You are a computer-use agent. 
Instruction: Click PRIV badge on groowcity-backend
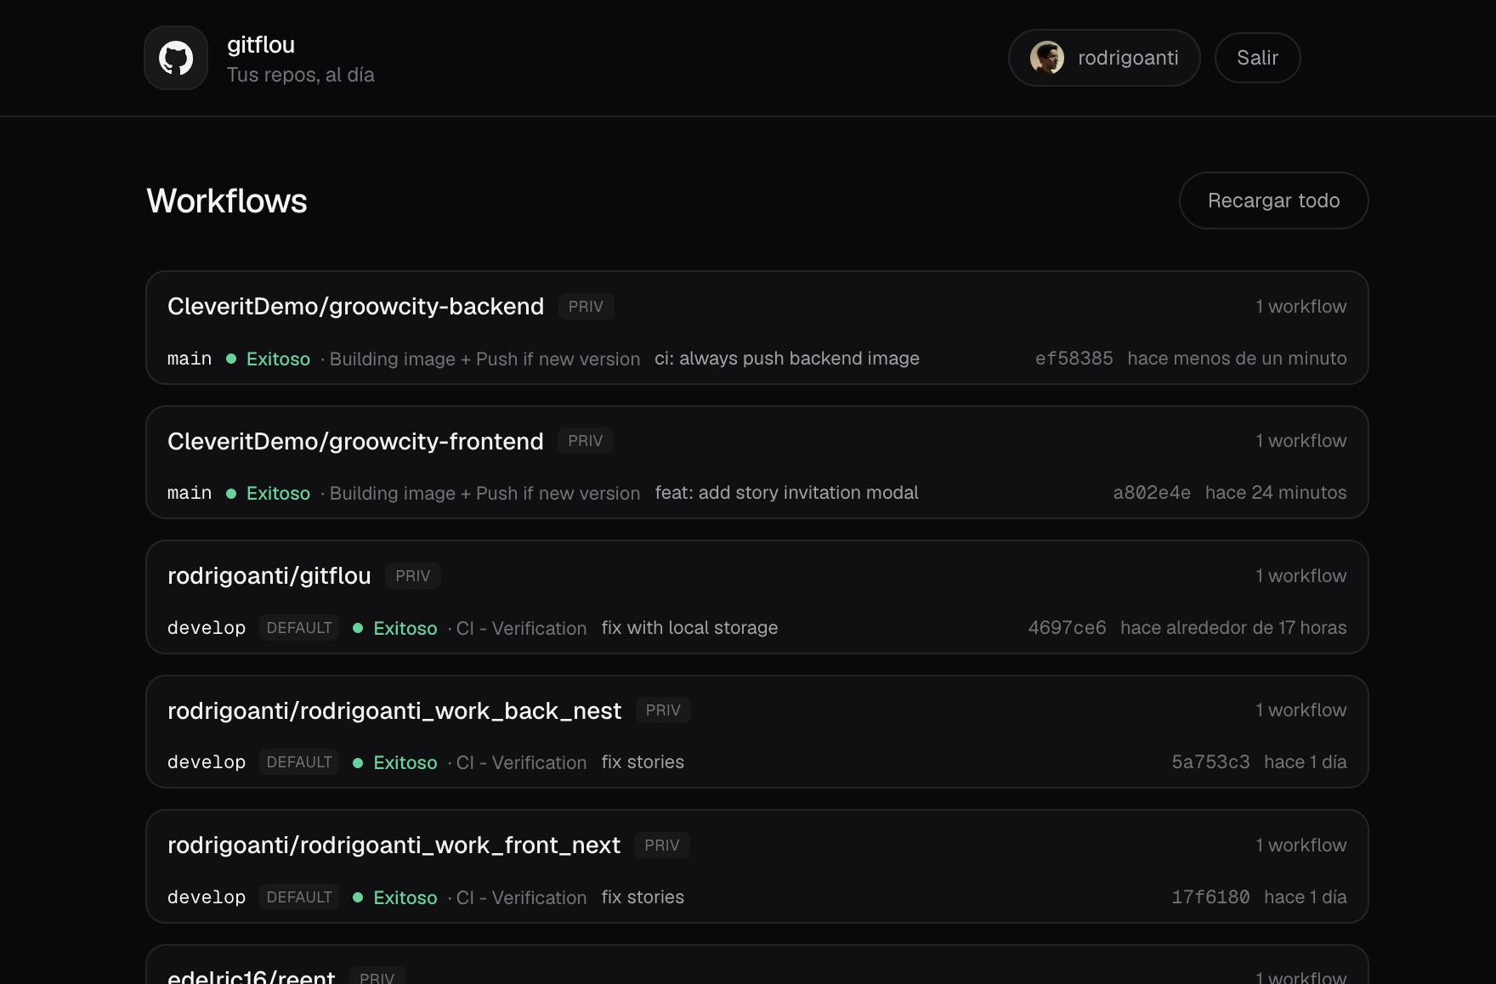pyautogui.click(x=586, y=307)
